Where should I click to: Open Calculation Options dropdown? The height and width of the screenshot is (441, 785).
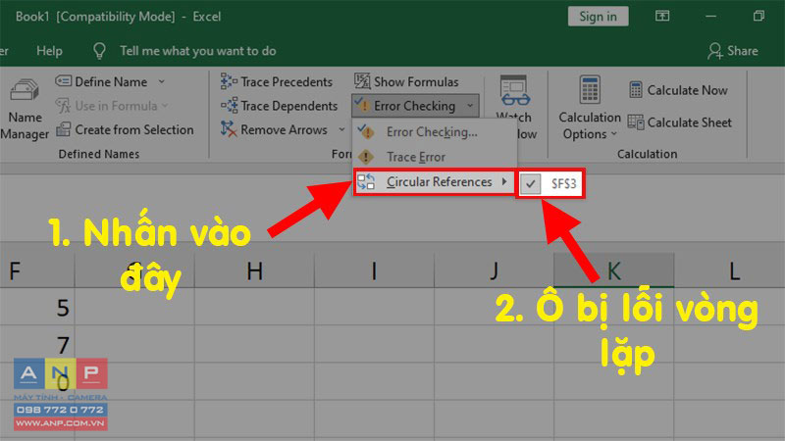[590, 108]
